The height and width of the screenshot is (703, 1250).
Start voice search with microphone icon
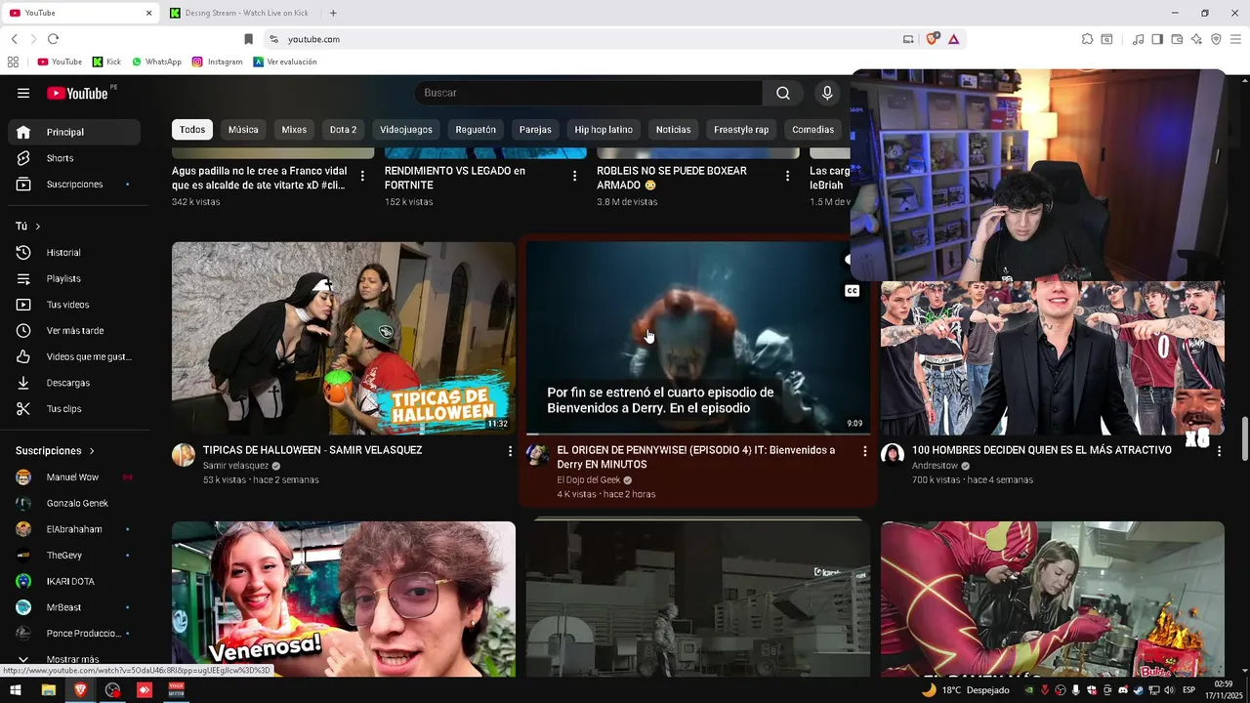tap(827, 93)
